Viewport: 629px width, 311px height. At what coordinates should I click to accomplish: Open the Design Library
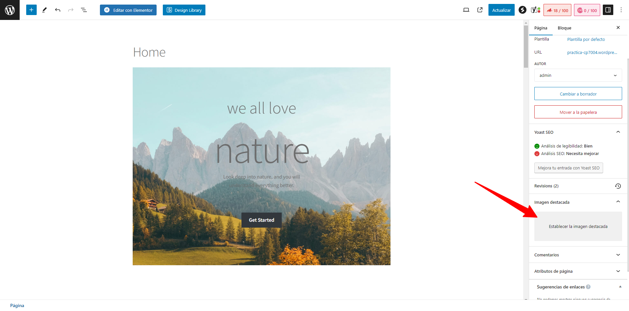pyautogui.click(x=184, y=10)
